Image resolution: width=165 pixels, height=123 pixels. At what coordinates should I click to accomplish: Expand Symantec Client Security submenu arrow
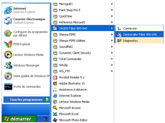112,53
